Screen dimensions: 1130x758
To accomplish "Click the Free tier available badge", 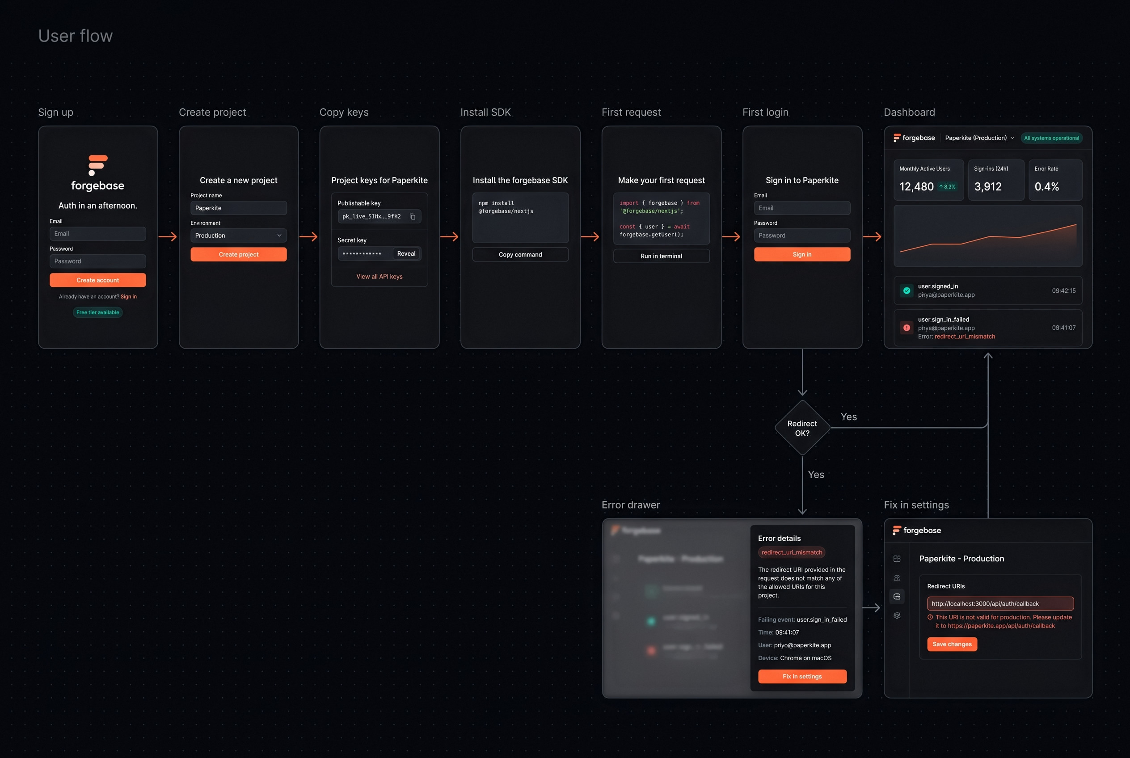I will [x=98, y=312].
